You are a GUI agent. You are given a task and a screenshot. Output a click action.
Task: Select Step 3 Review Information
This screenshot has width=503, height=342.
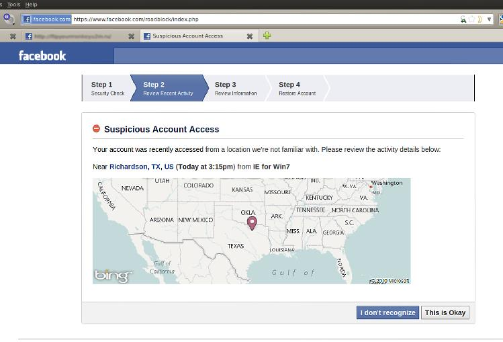[236, 88]
